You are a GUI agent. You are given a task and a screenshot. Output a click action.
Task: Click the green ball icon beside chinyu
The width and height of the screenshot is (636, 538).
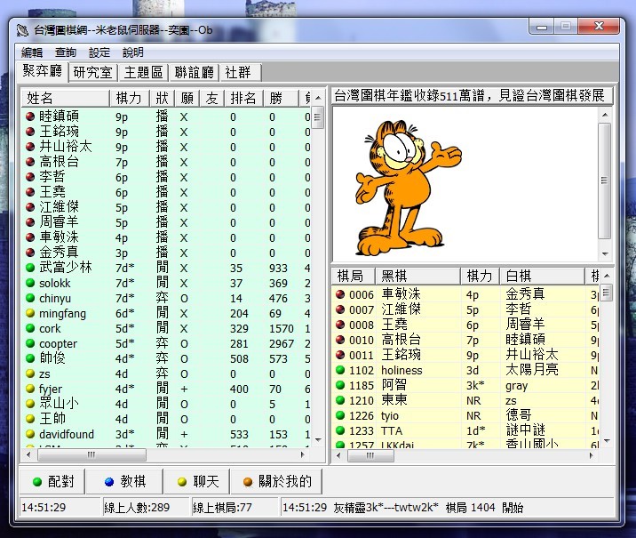coord(30,298)
